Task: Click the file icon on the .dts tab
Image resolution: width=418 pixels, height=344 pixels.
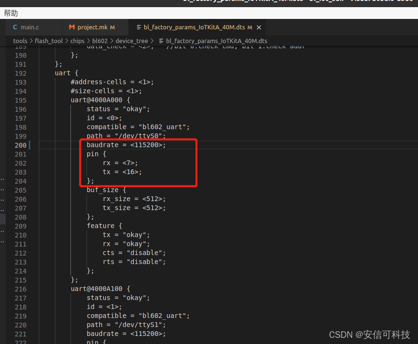Action: pyautogui.click(x=139, y=27)
